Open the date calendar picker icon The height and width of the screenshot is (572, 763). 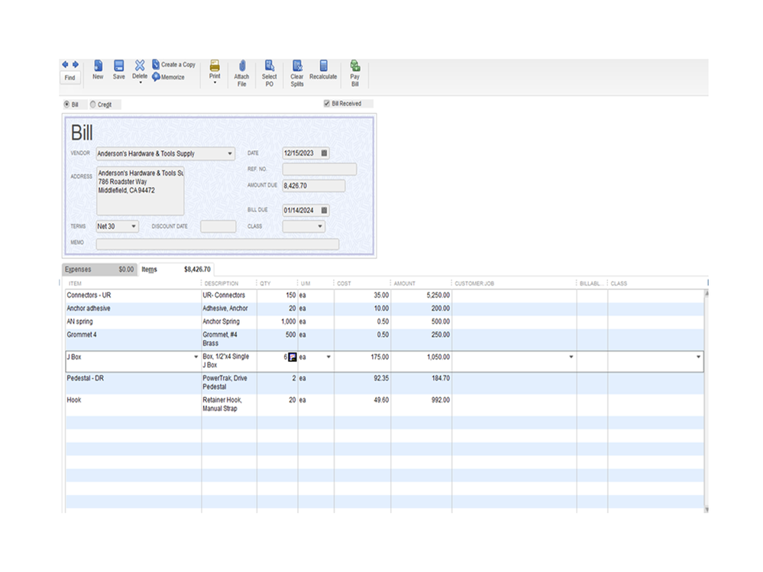324,154
